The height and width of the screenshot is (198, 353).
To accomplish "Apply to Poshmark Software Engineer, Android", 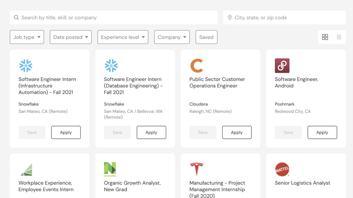I will click(322, 132).
